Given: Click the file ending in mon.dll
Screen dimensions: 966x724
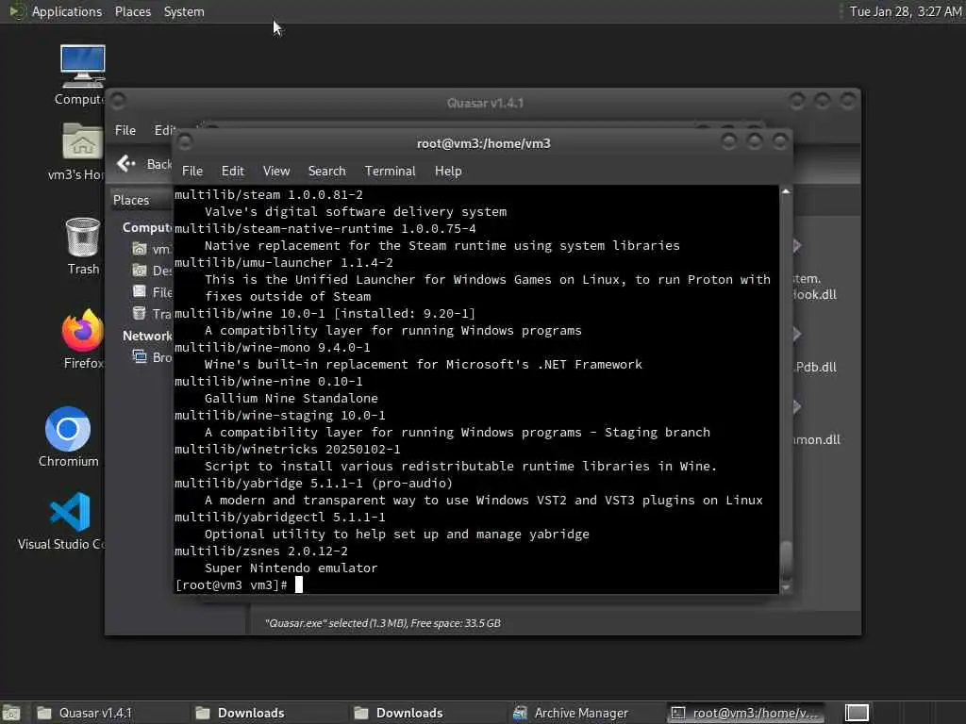Looking at the screenshot, I should click(x=816, y=439).
